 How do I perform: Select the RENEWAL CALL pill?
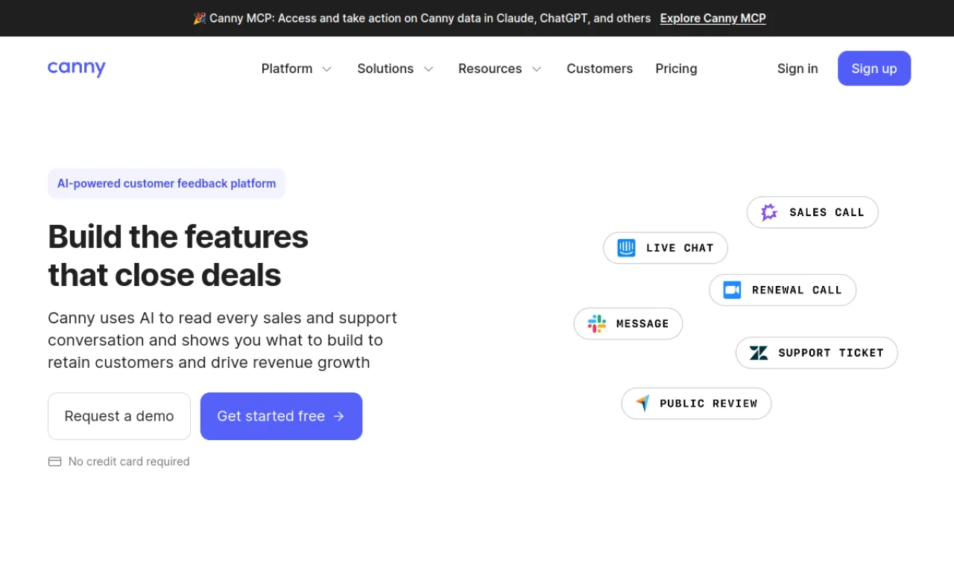coord(783,290)
